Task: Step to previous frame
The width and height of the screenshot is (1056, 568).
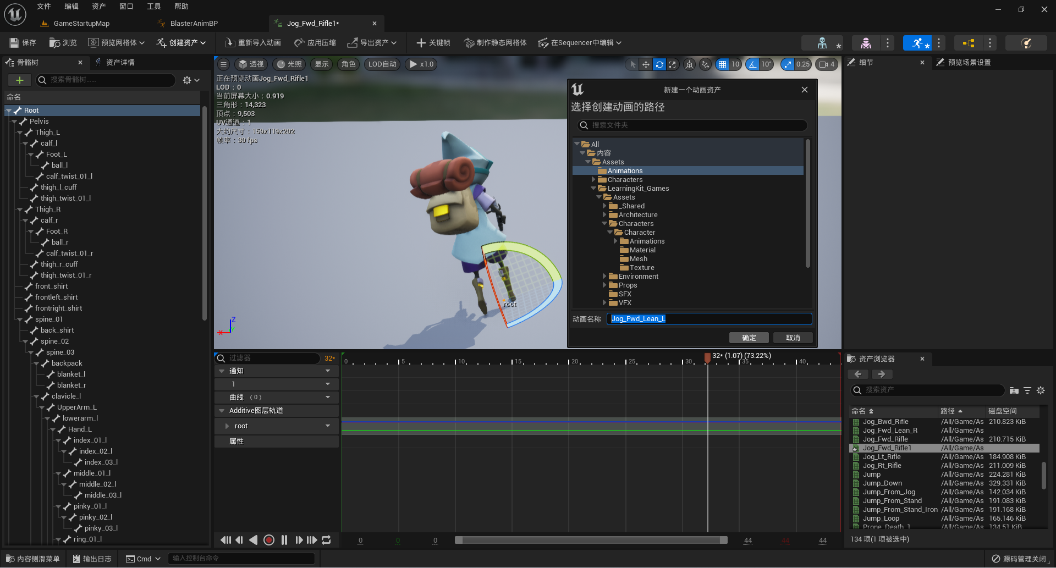Action: [239, 540]
